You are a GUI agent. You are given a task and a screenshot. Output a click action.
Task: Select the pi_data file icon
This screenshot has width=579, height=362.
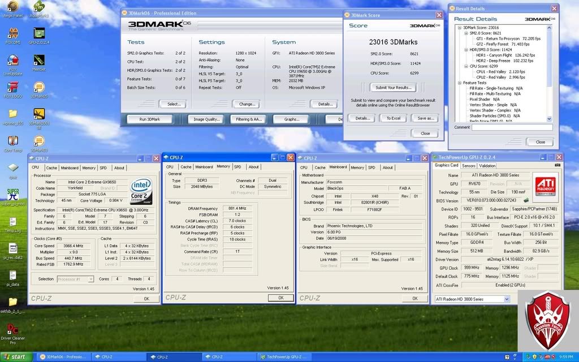pos(13,278)
